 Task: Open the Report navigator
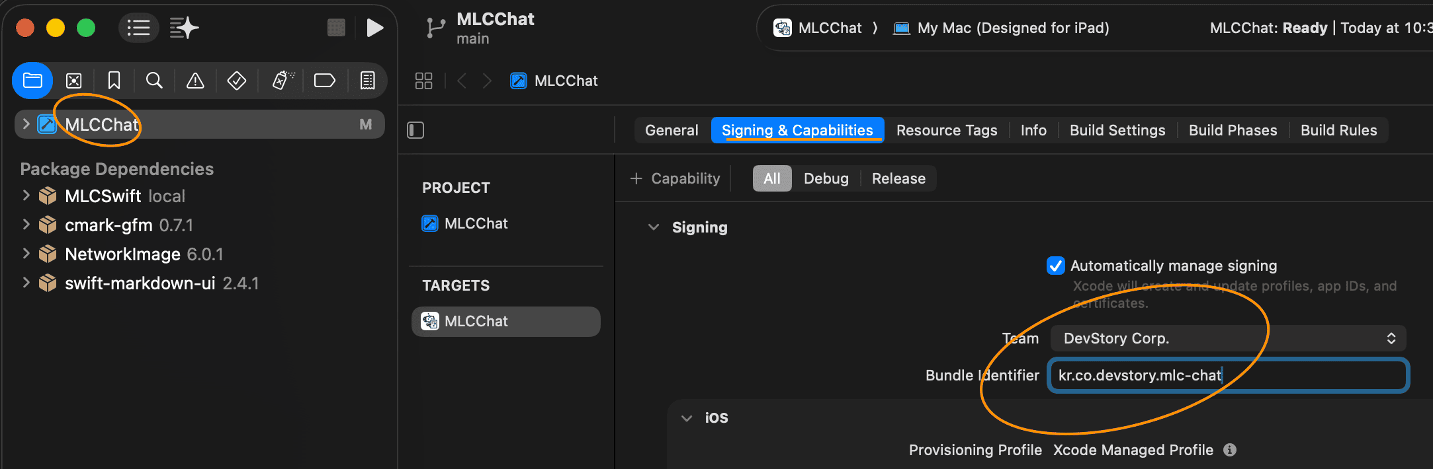[x=367, y=81]
